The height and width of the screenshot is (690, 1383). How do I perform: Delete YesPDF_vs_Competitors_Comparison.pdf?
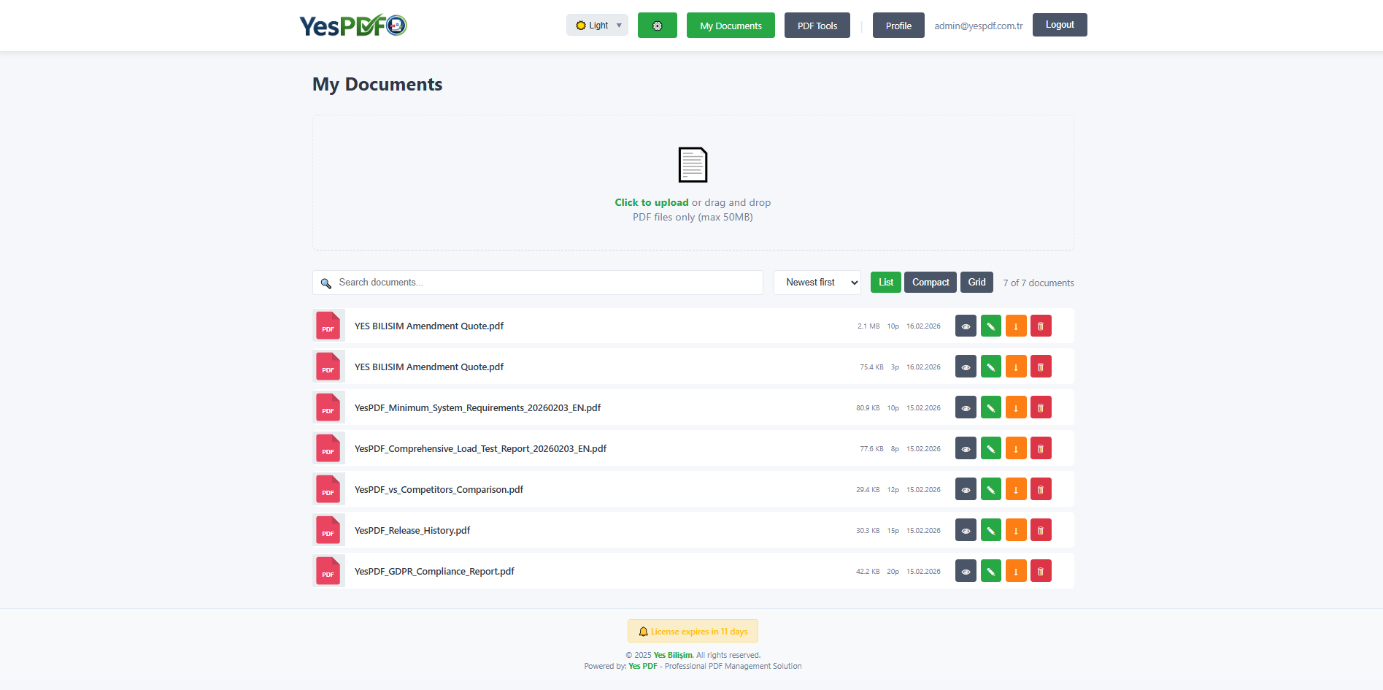click(1041, 490)
